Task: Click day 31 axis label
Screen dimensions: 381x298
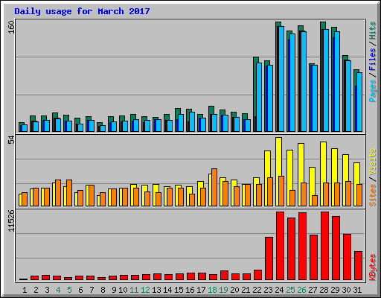Action: 357,290
